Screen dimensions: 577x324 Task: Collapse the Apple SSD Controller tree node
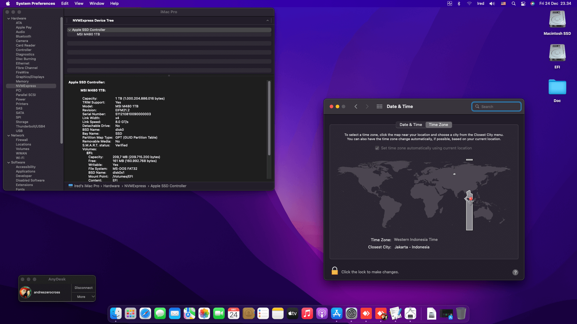click(69, 30)
